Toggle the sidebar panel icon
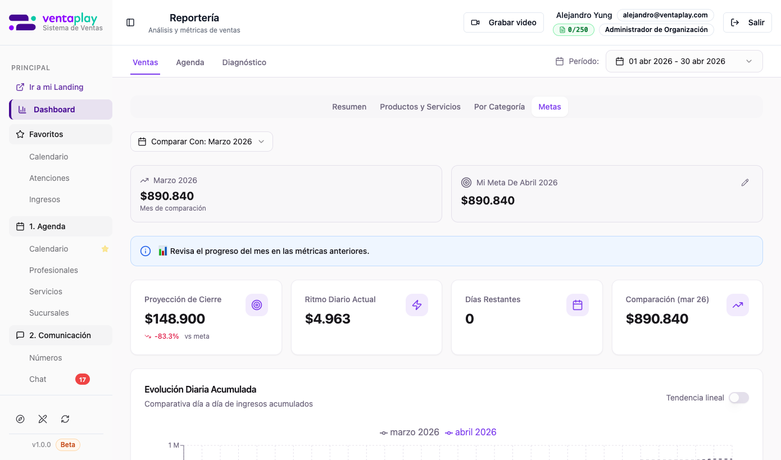This screenshot has width=781, height=460. click(x=130, y=22)
